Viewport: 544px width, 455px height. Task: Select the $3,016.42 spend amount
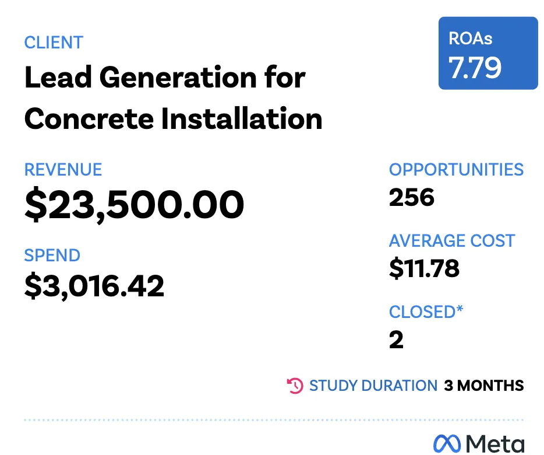coord(94,286)
